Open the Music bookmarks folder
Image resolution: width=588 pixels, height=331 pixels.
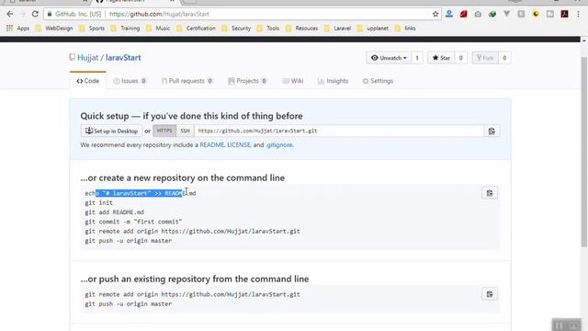(x=158, y=29)
